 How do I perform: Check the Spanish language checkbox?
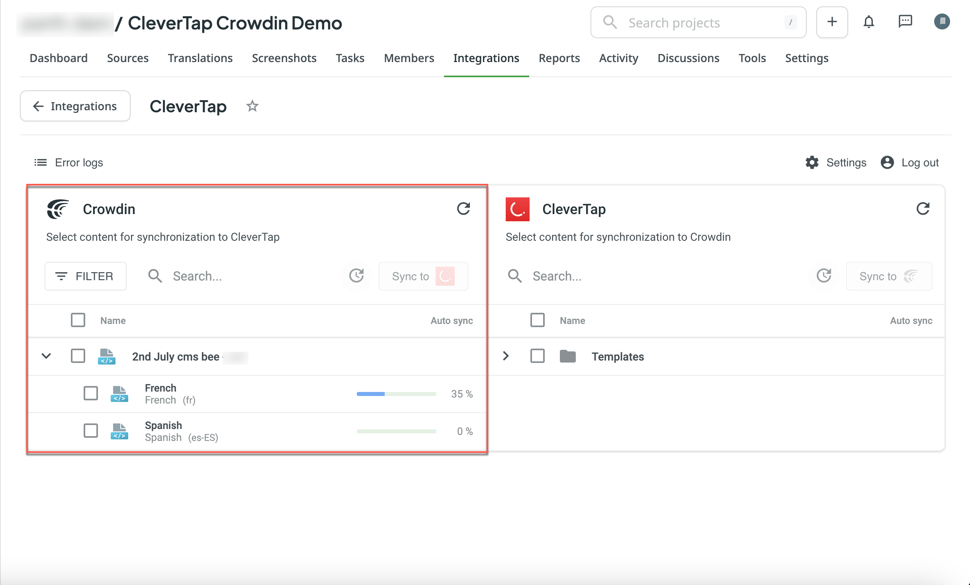click(91, 431)
